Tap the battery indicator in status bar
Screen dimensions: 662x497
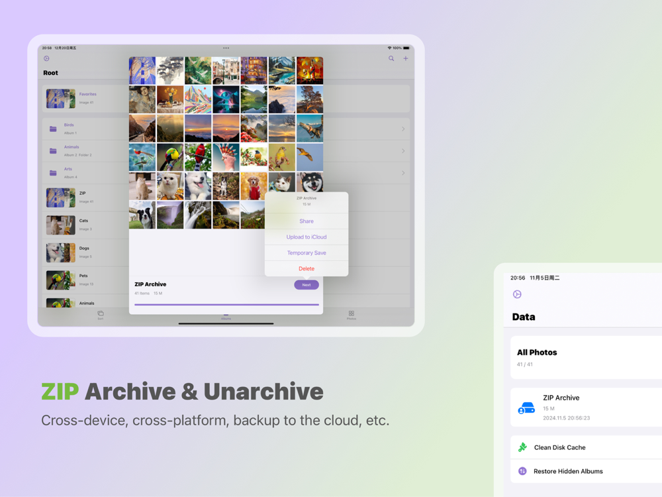[x=406, y=48]
